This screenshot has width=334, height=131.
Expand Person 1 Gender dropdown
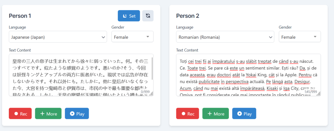132,37
